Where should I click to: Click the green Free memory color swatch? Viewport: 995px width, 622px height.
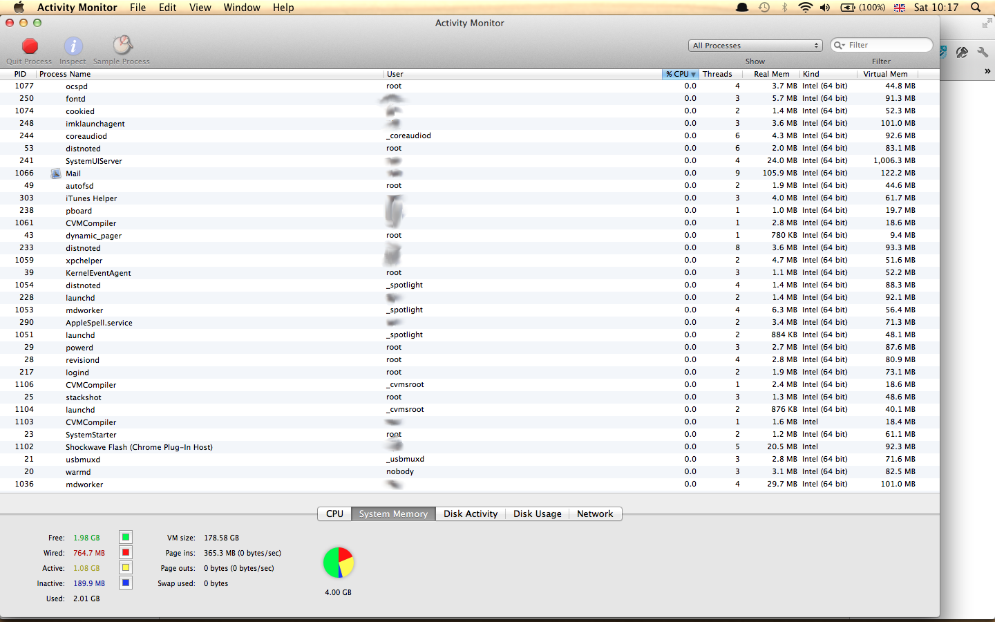pyautogui.click(x=126, y=537)
